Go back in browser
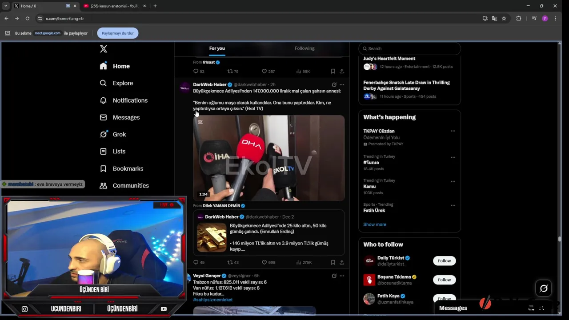Image resolution: width=569 pixels, height=320 pixels. pos(6,18)
